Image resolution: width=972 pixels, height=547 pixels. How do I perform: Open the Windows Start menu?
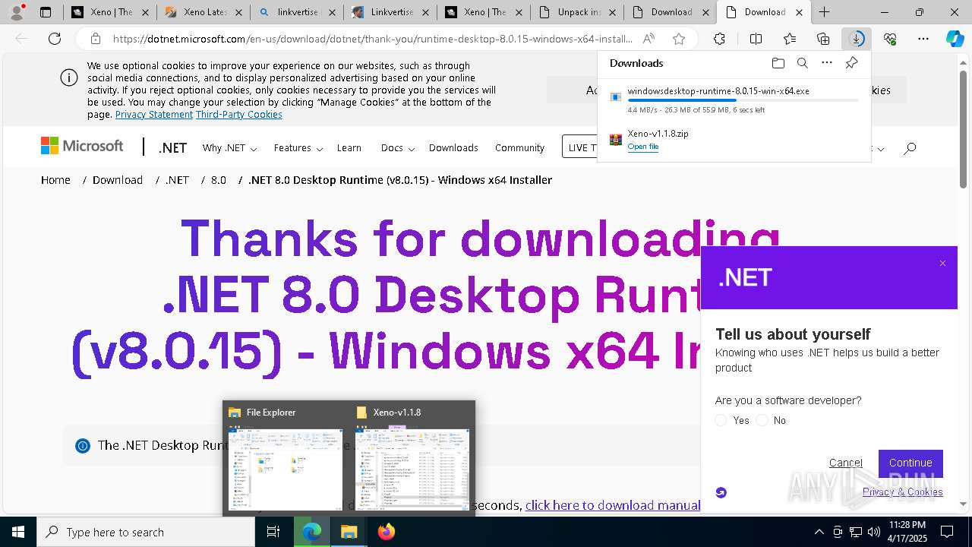(18, 532)
